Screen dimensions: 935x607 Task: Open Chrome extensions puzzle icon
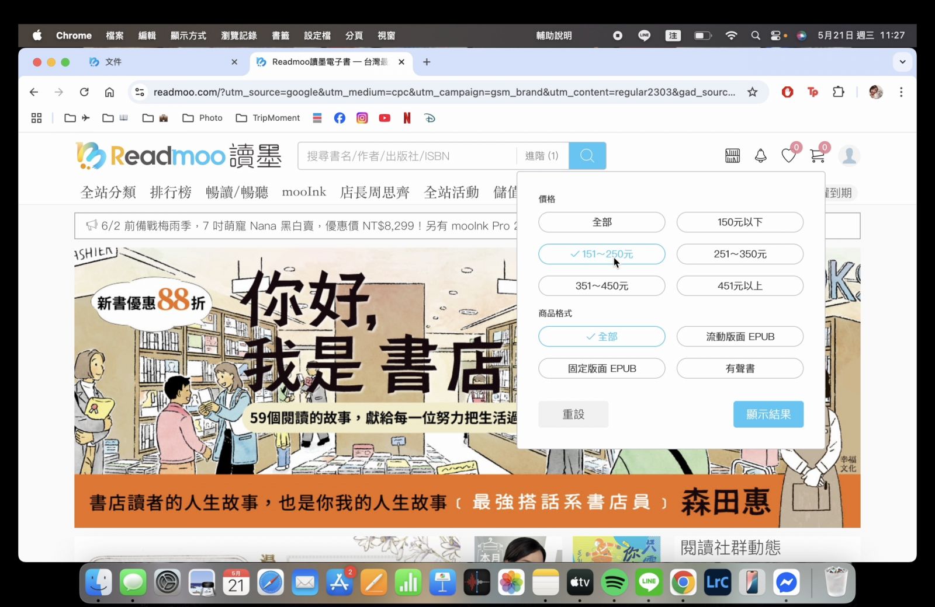click(839, 92)
